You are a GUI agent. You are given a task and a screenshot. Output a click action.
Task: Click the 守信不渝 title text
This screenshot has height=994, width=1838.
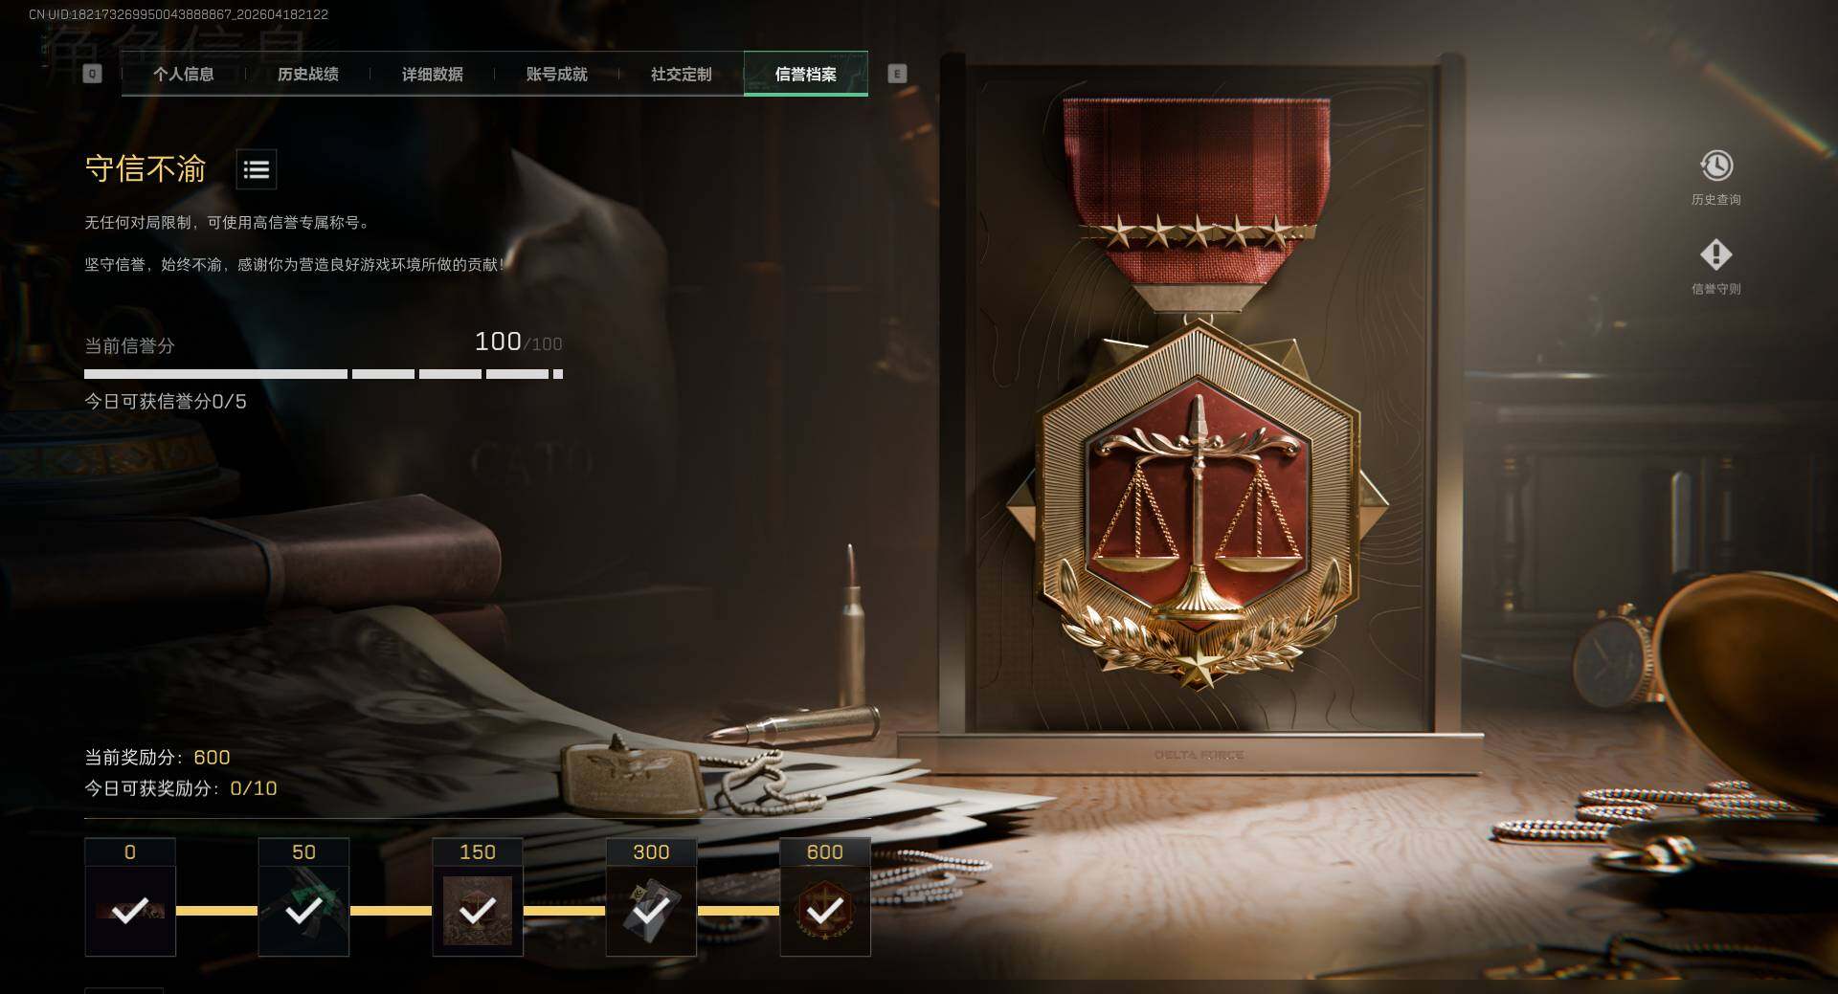pos(146,169)
